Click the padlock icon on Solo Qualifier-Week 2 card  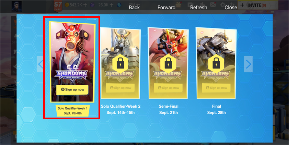click(x=120, y=63)
